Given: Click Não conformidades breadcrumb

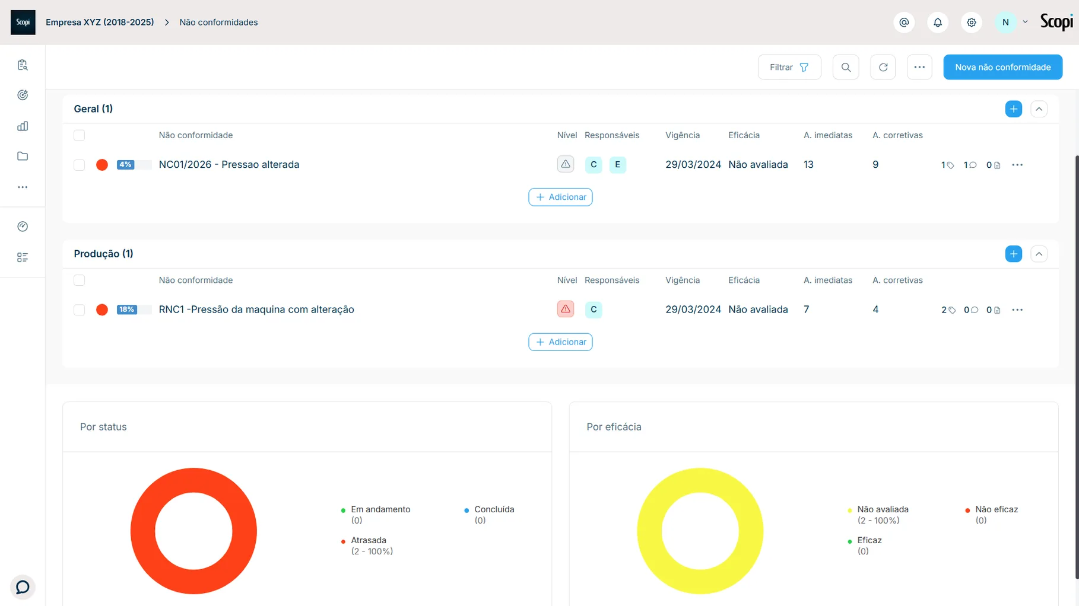Looking at the screenshot, I should coord(218,23).
